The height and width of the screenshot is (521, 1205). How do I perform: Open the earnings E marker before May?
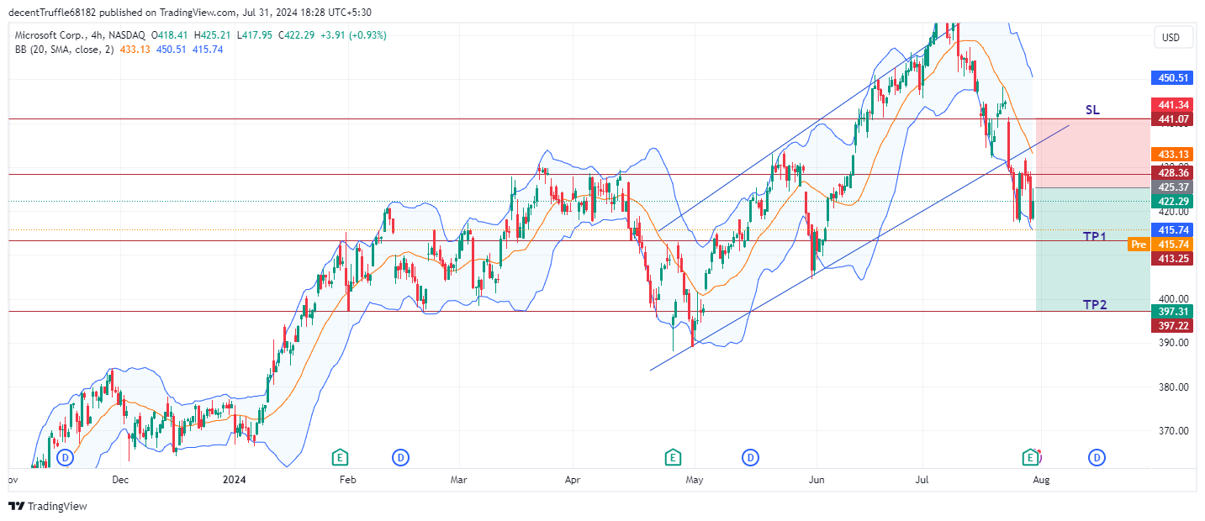(x=672, y=457)
